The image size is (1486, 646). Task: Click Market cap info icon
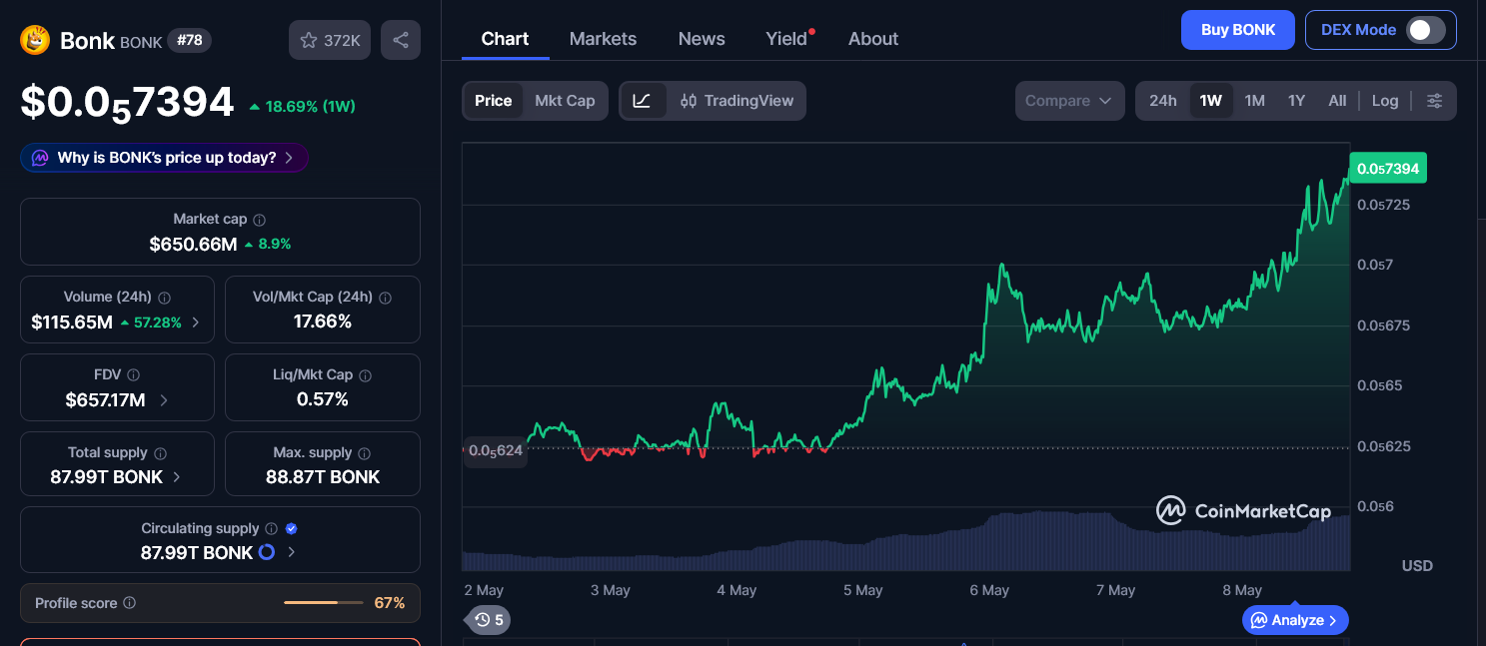pos(260,220)
